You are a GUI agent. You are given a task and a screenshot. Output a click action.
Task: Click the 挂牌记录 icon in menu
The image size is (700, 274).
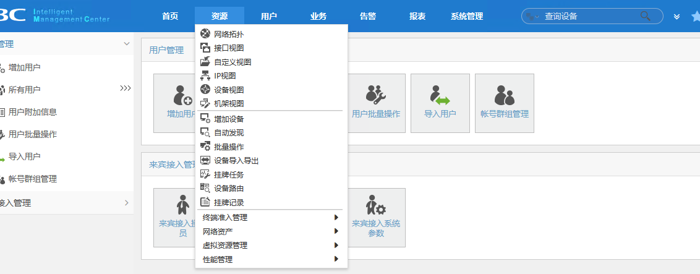(x=205, y=202)
